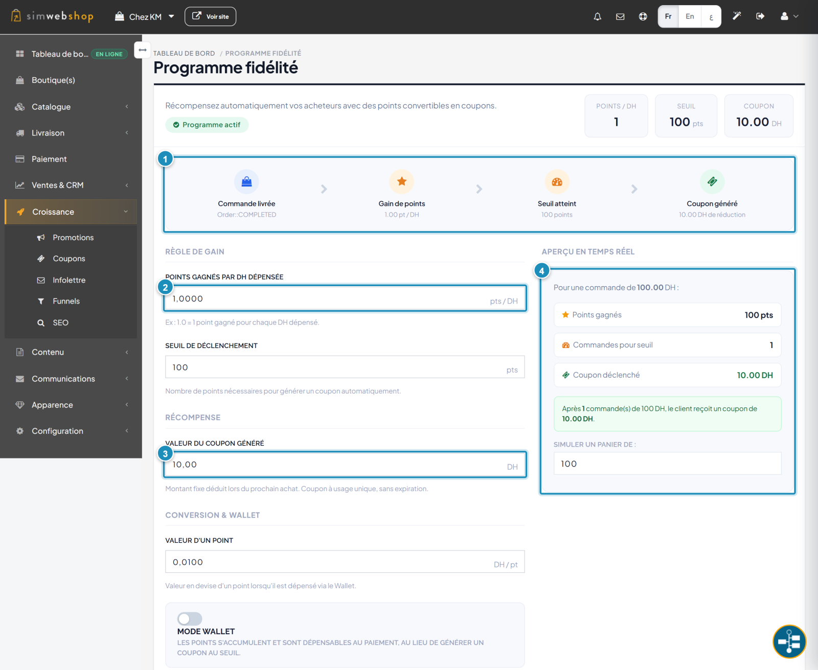Focus the Seuil de déclenchement field

(x=345, y=367)
